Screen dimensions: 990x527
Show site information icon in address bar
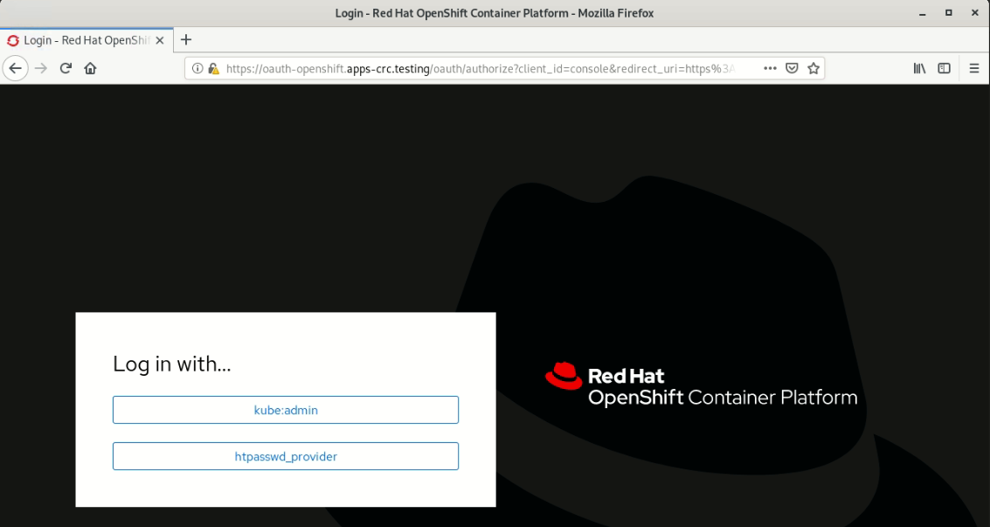click(197, 68)
